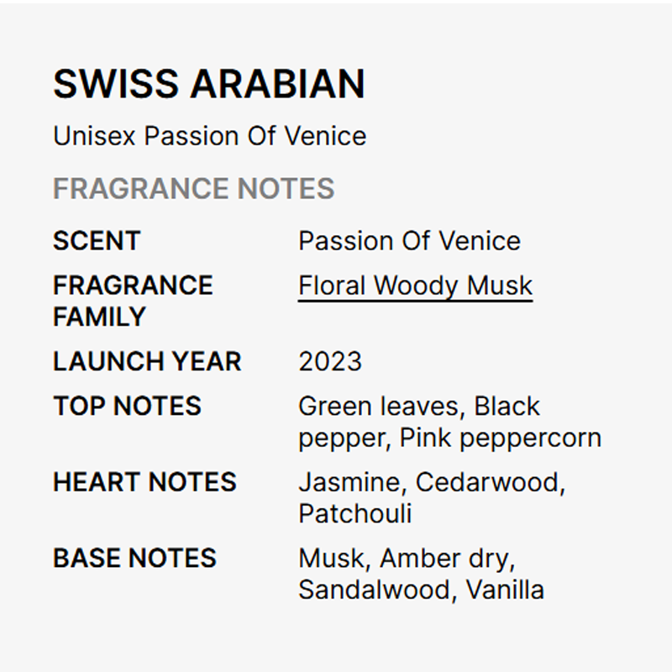The image size is (672, 672).
Task: Click the FRAGRANCE FAMILY row label
Action: (x=133, y=301)
